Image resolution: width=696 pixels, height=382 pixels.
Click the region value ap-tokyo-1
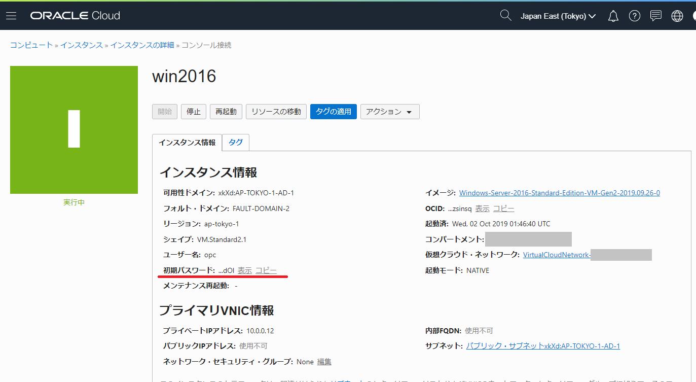coord(222,224)
